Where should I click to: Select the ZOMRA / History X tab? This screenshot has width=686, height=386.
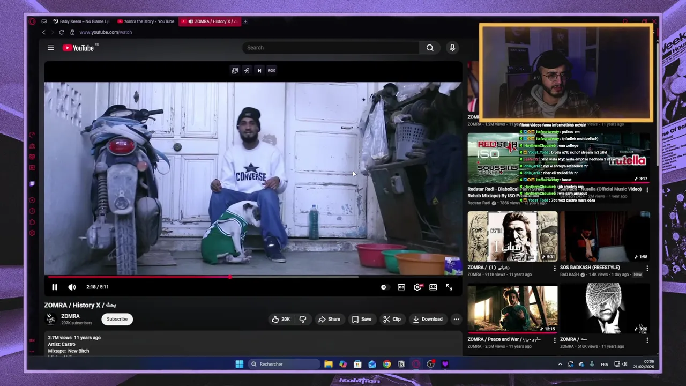click(211, 21)
